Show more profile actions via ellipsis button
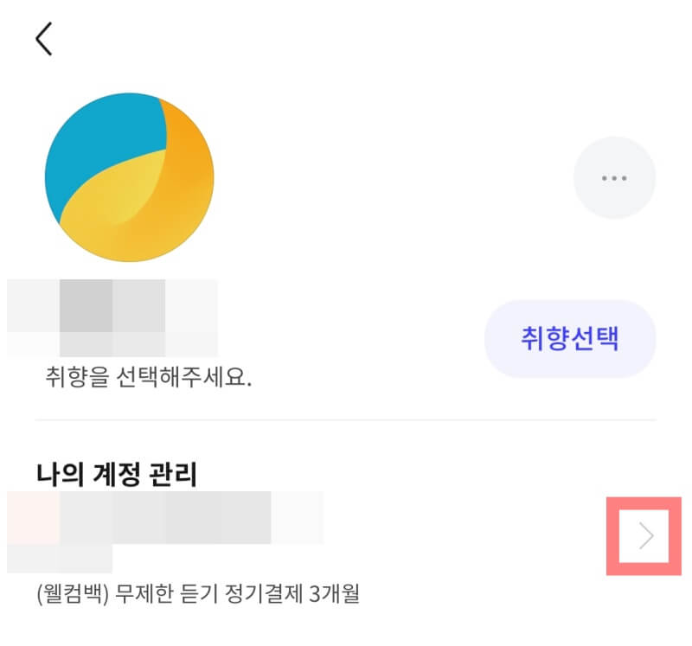 pos(614,178)
